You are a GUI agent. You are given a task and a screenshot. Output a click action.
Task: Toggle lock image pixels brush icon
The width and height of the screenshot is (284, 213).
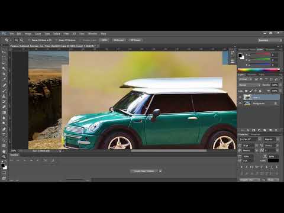pos(251,91)
